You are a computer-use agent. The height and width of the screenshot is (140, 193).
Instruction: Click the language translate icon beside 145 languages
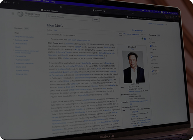point(132,30)
